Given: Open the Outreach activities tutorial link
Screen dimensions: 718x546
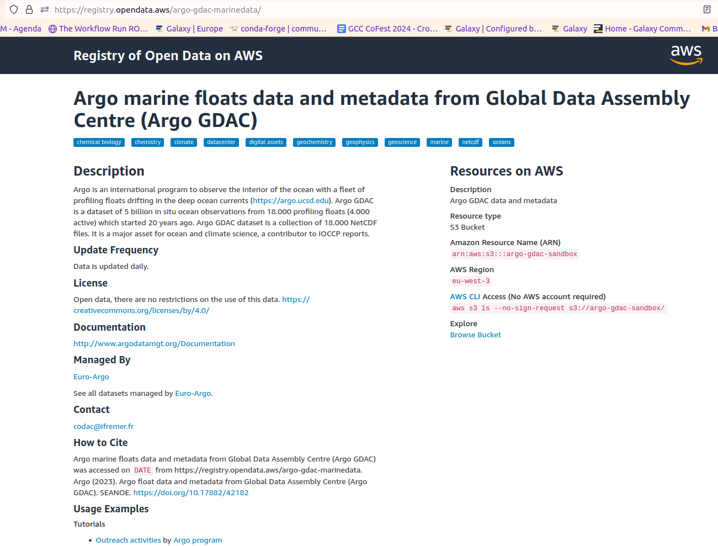Looking at the screenshot, I should pos(129,540).
